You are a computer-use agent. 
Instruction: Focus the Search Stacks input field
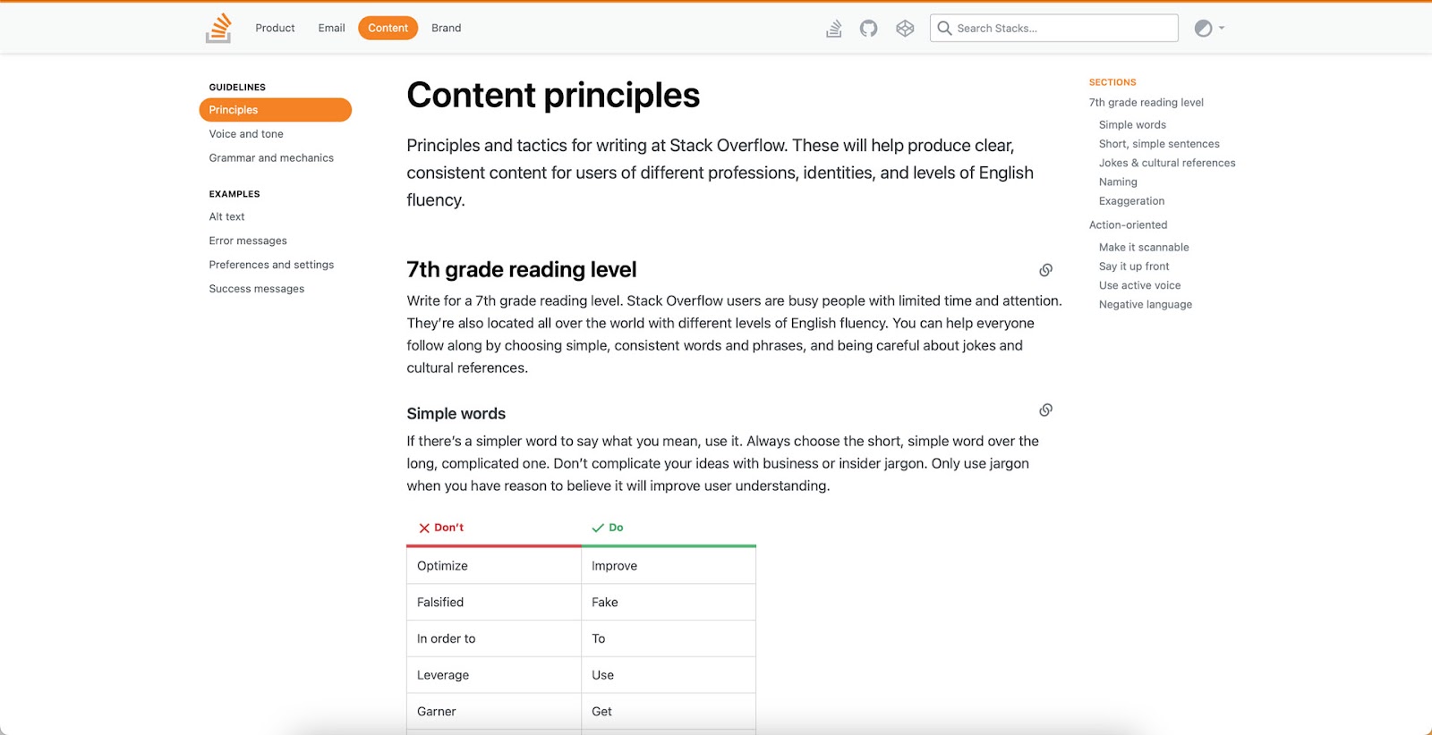[x=1054, y=29]
